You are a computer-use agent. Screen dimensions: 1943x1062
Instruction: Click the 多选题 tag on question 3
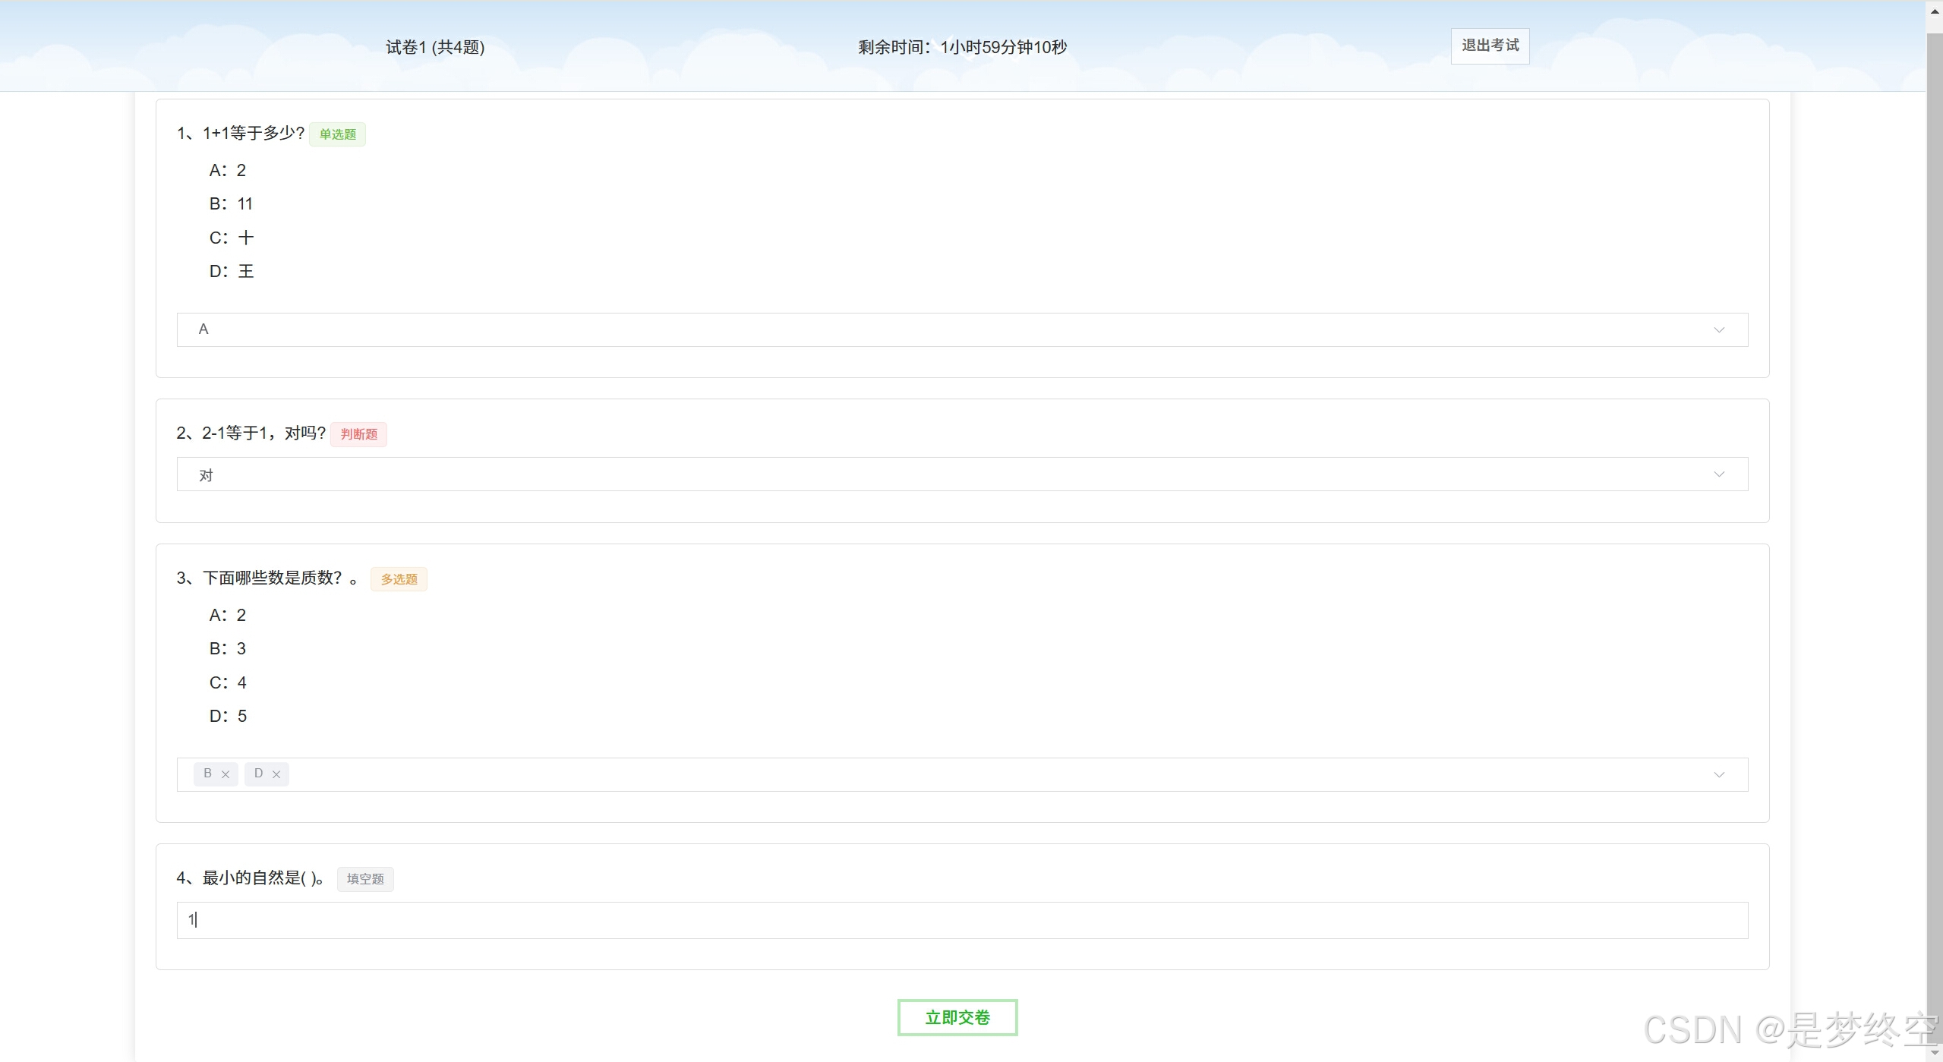(399, 579)
